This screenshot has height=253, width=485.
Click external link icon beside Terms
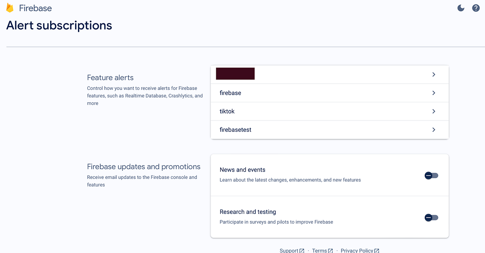[330, 251]
